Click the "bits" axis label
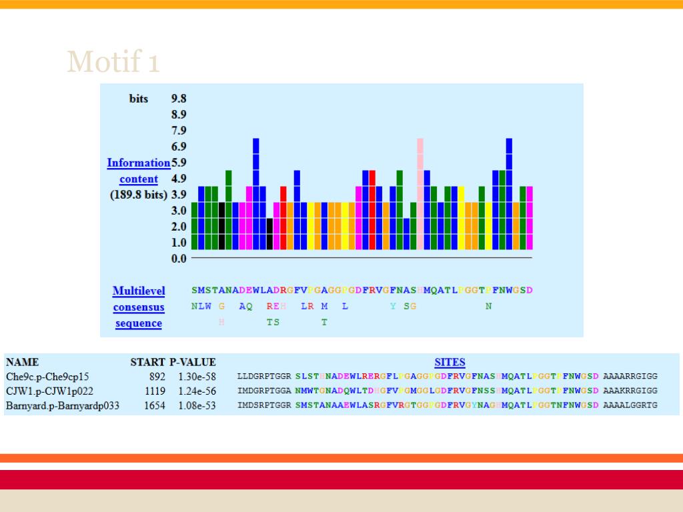Screen dimensions: 683x512 pos(138,99)
